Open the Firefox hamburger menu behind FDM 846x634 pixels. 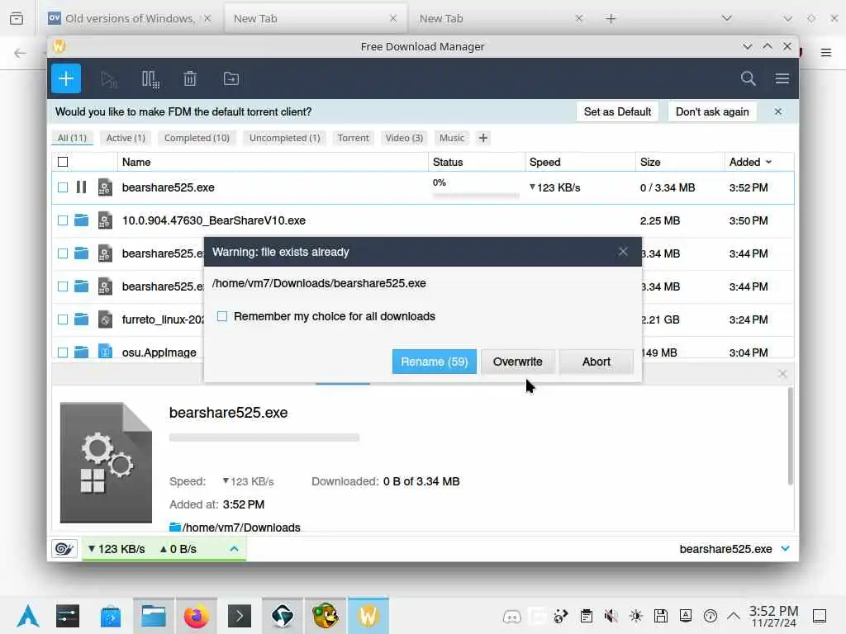click(x=826, y=52)
